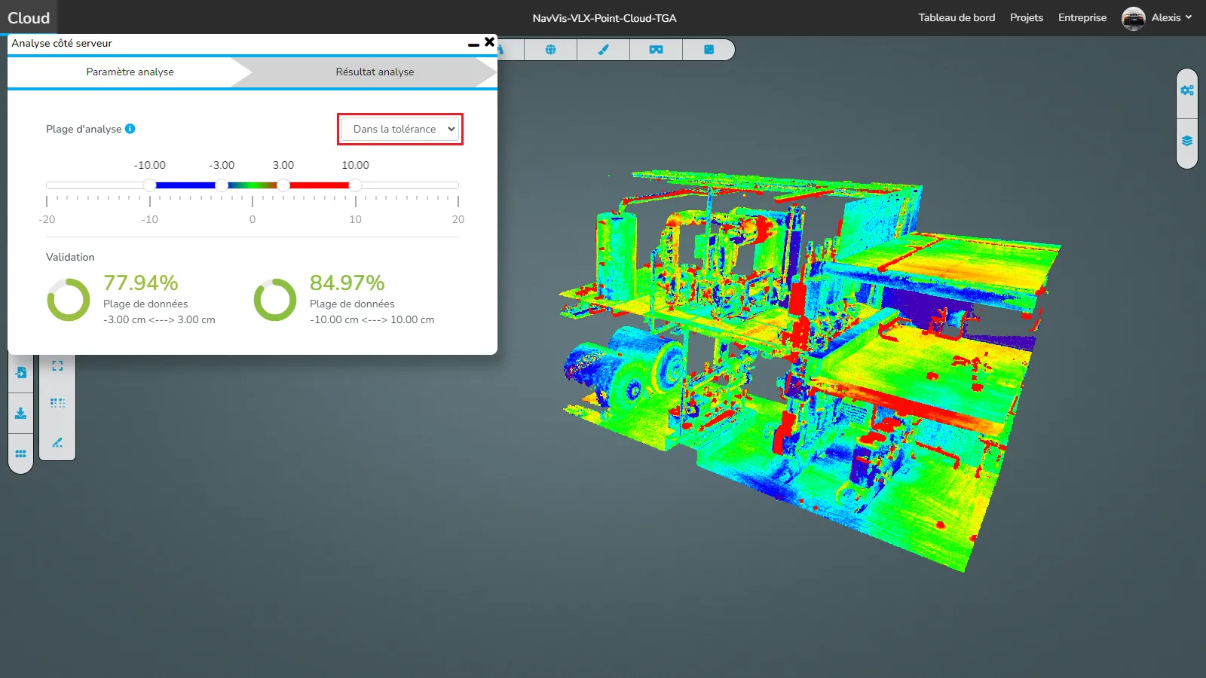1206x678 pixels.
Task: Click the square dice-like toolbar icon
Action: [x=709, y=50]
